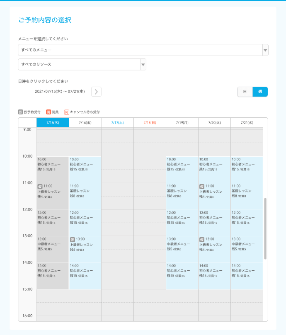Book 7/16 12:00 初心者メニュー slot
The height and width of the screenshot is (335, 286).
(85, 223)
